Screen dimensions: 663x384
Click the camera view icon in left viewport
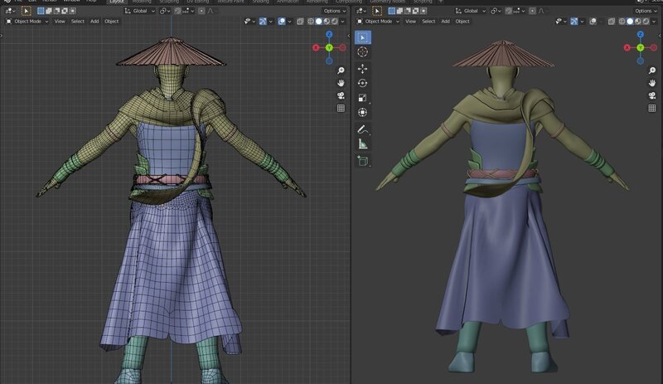pyautogui.click(x=341, y=95)
